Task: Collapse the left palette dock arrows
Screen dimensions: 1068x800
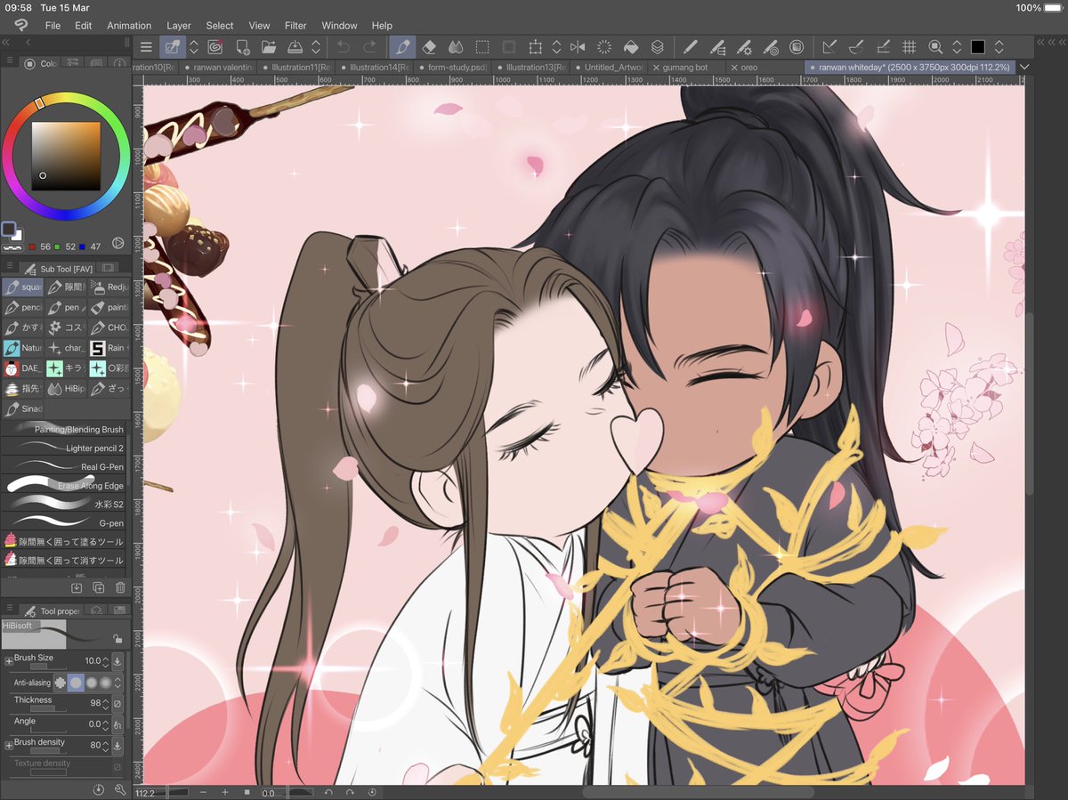Action: click(x=6, y=42)
